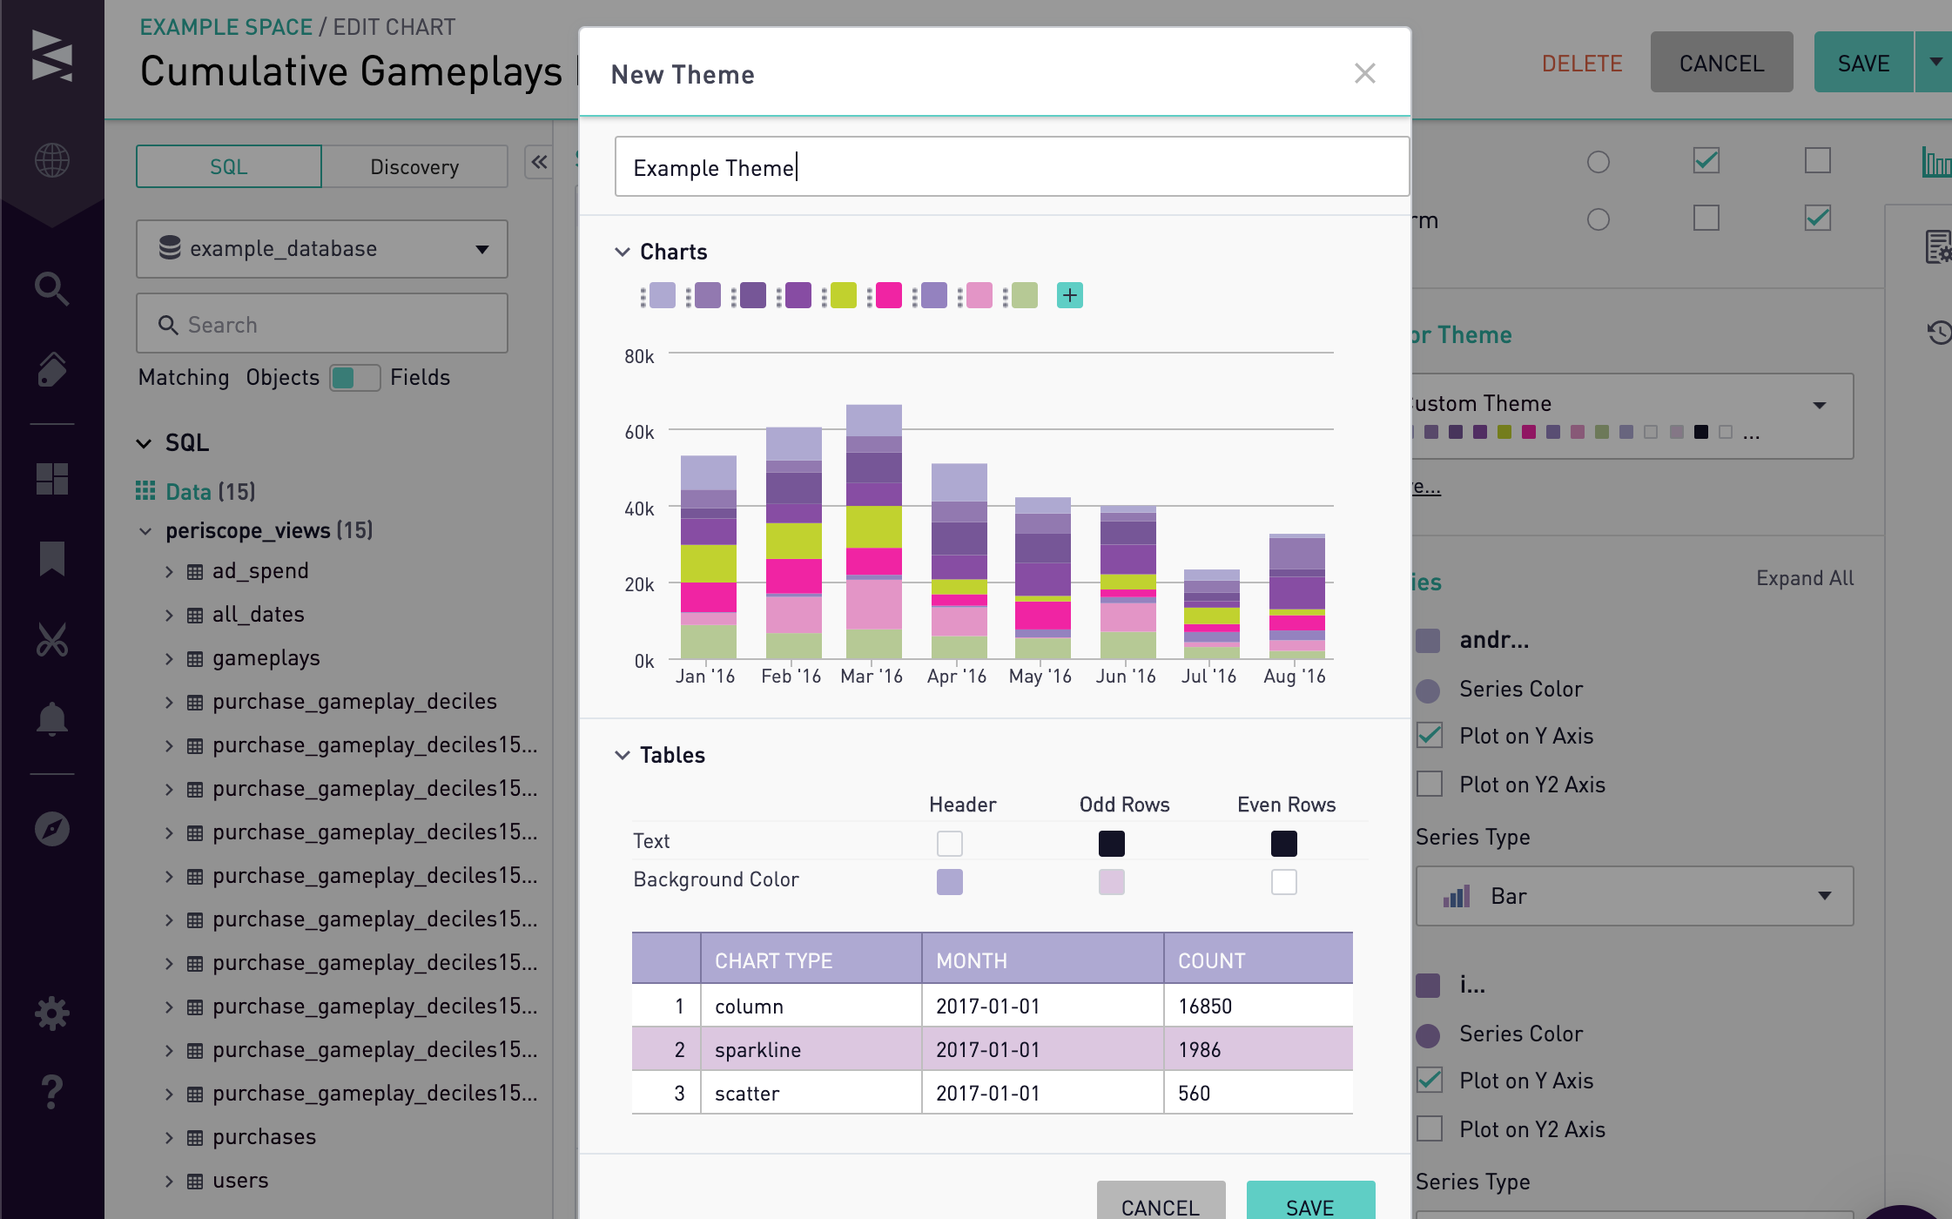
Task: Close the New Theme dialog with X
Action: 1365,73
